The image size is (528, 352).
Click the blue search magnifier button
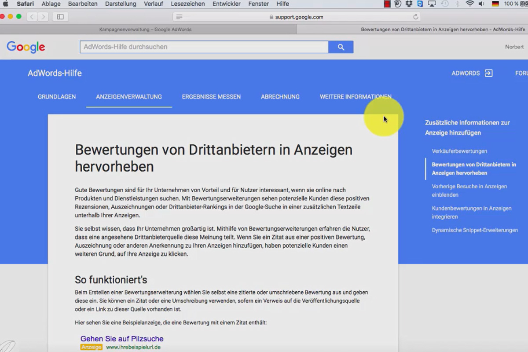click(x=341, y=47)
